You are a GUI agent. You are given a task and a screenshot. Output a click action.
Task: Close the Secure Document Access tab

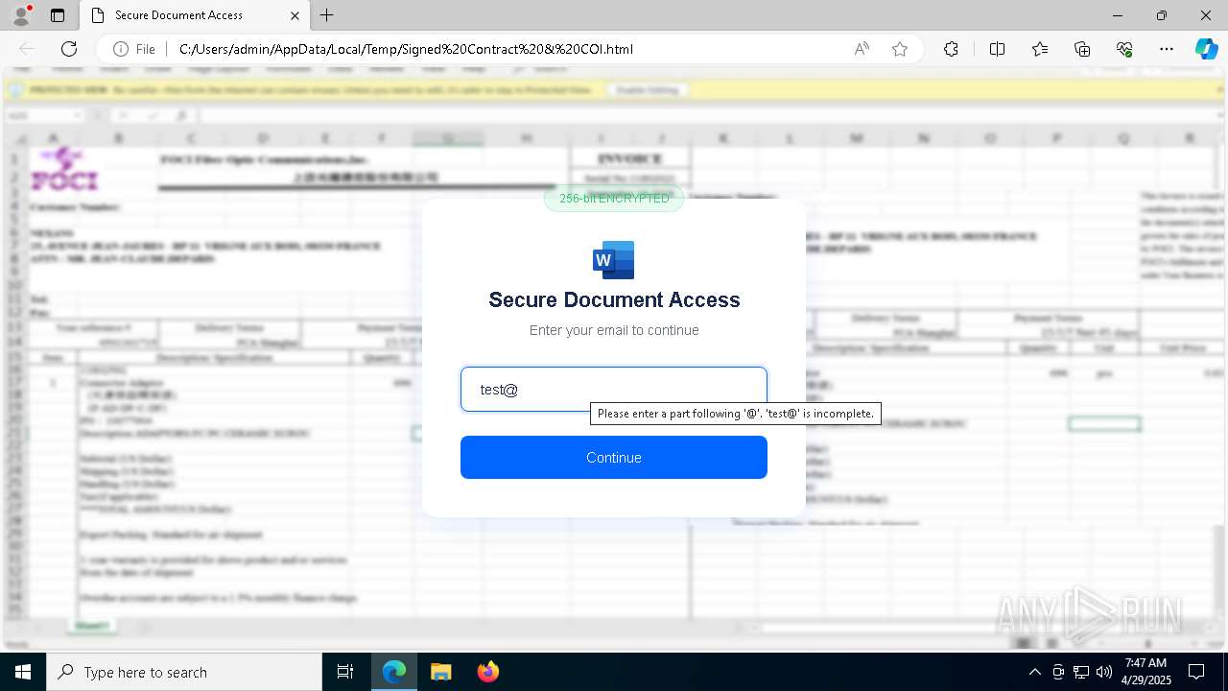tap(295, 15)
